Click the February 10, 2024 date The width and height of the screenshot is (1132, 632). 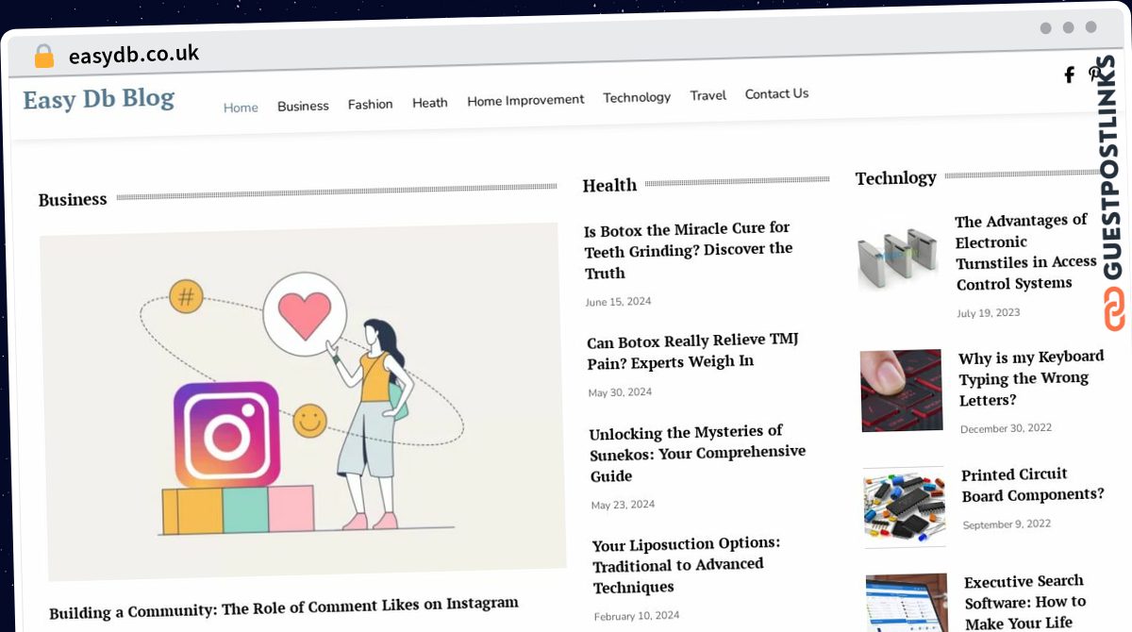(x=637, y=616)
